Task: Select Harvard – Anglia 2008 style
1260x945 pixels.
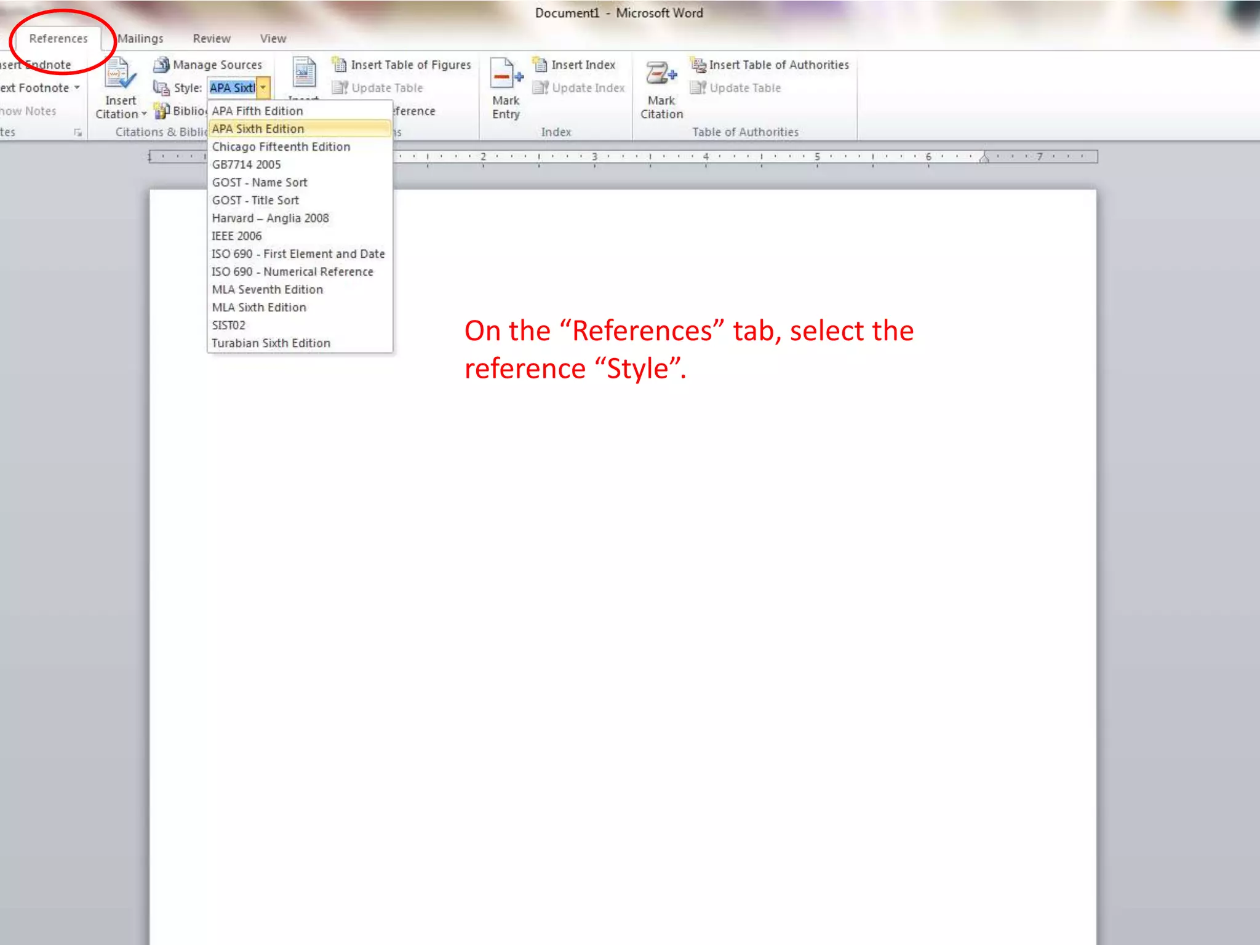Action: 300,218
